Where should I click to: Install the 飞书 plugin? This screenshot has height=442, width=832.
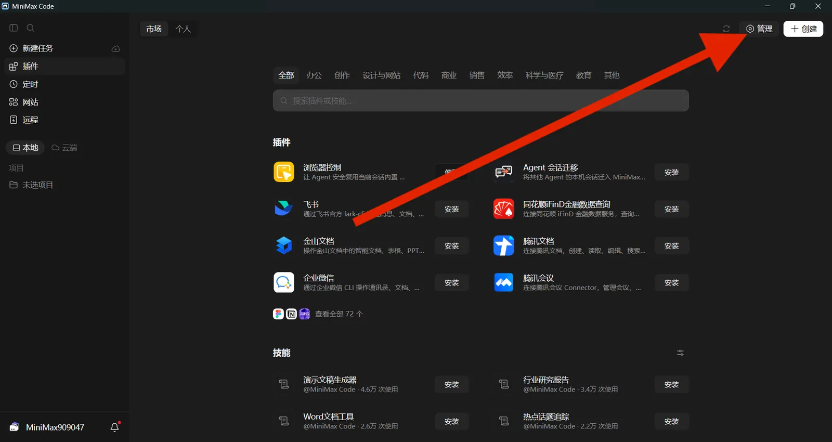[452, 209]
